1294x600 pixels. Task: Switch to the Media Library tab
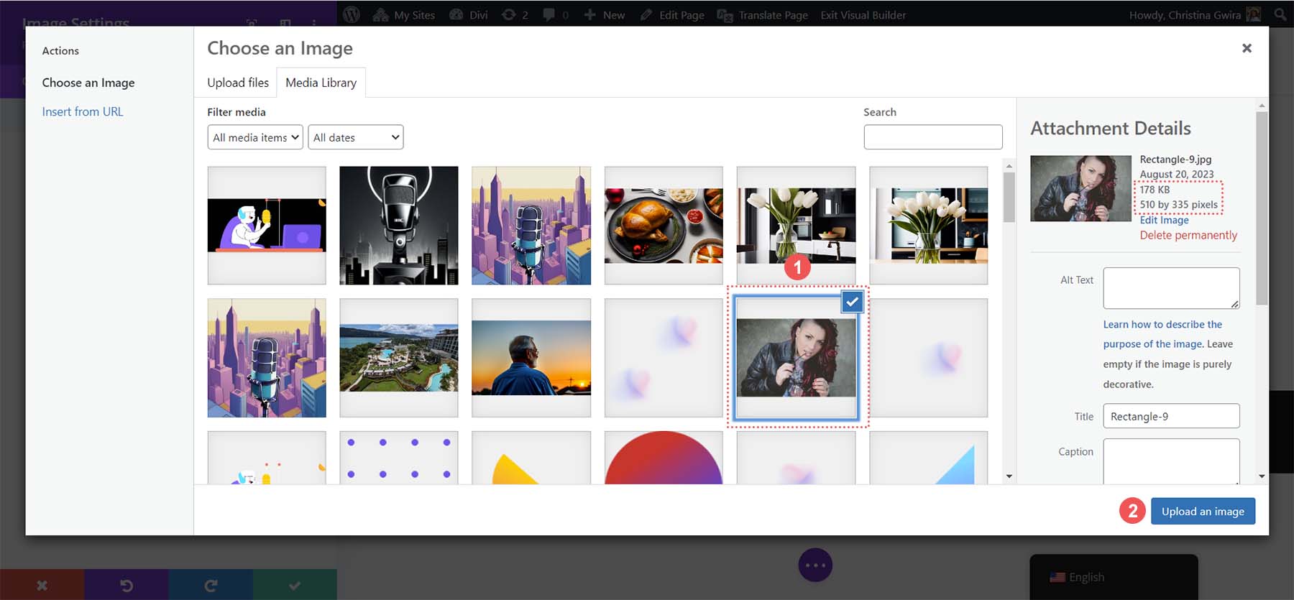pyautogui.click(x=321, y=83)
